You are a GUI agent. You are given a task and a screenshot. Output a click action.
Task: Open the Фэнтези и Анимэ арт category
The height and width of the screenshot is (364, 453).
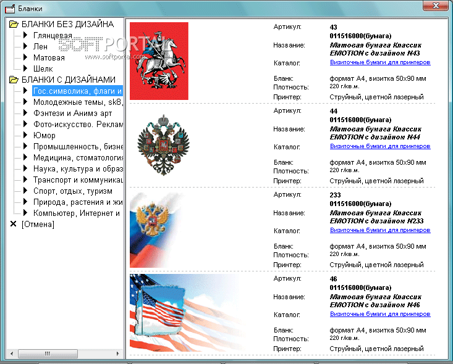(x=72, y=113)
